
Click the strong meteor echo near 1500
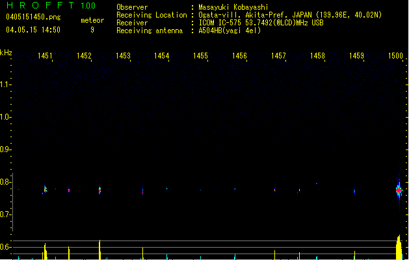point(399,190)
